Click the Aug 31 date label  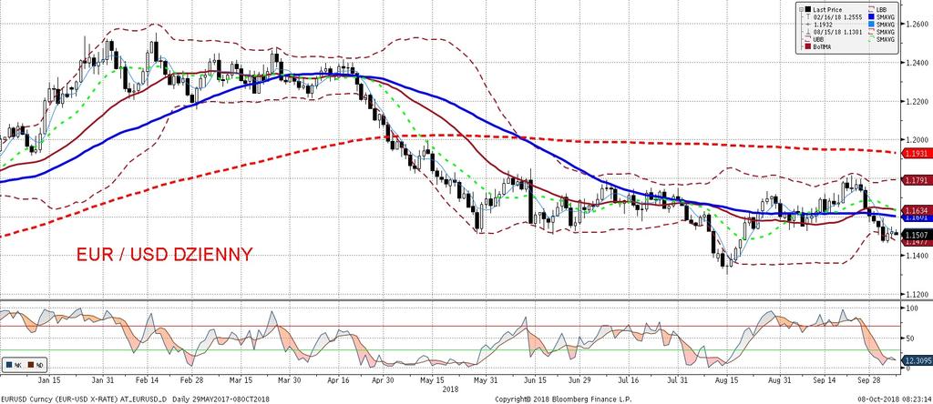779,379
